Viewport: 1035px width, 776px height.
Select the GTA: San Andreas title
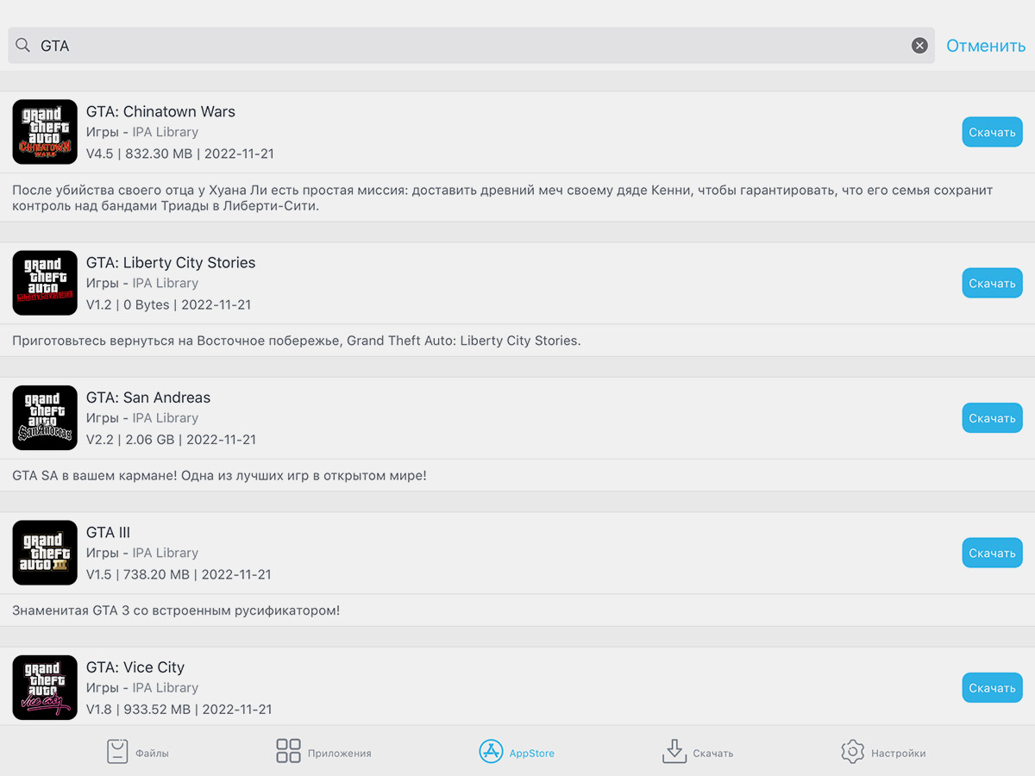148,397
